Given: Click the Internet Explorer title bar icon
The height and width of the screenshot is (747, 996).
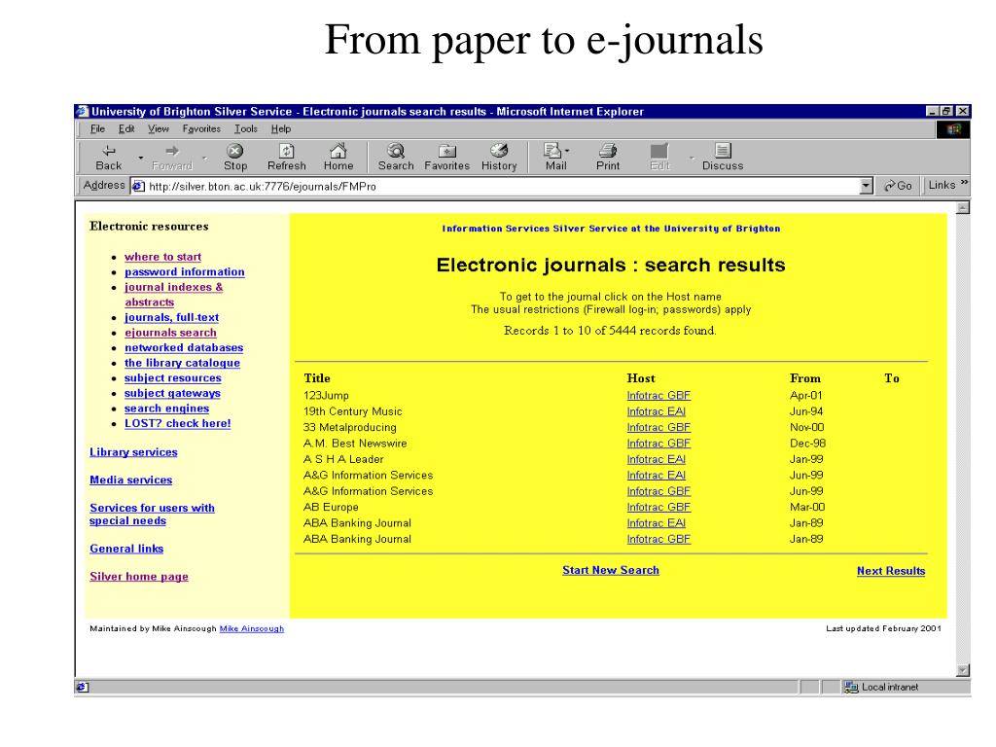Looking at the screenshot, I should (x=82, y=111).
